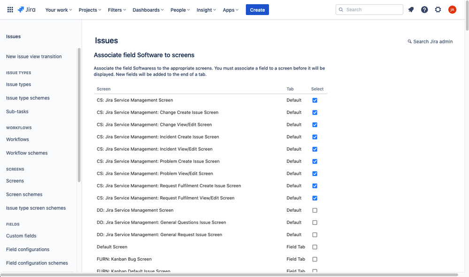Image resolution: width=469 pixels, height=277 pixels.
Task: Click the Jira logo
Action: (x=26, y=9)
